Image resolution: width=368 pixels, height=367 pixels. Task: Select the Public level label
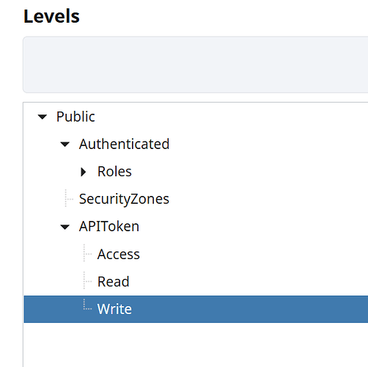(76, 117)
